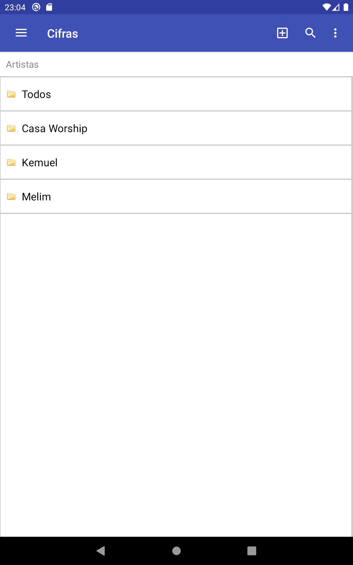Open the search magnifier icon
This screenshot has height=565, width=353.
310,33
